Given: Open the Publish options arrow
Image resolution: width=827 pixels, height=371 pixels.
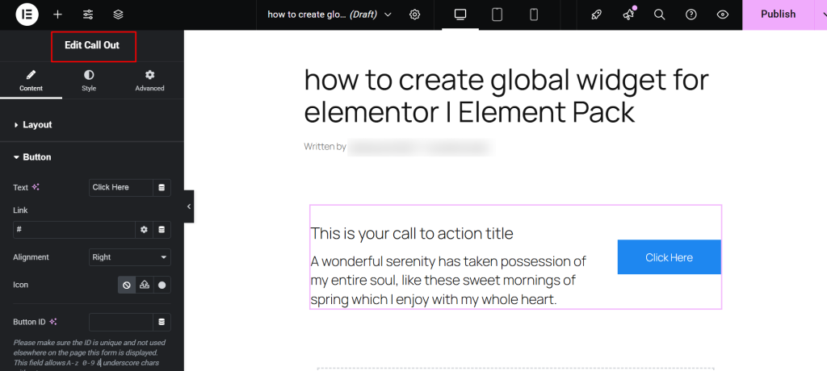Looking at the screenshot, I should coord(821,15).
